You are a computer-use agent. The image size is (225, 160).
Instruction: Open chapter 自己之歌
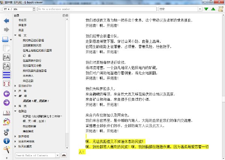tap(28, 81)
